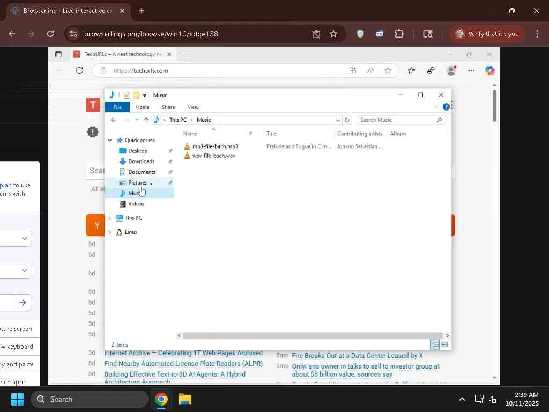
Task: Open recent locations dropdown arrow
Action: [x=137, y=120]
